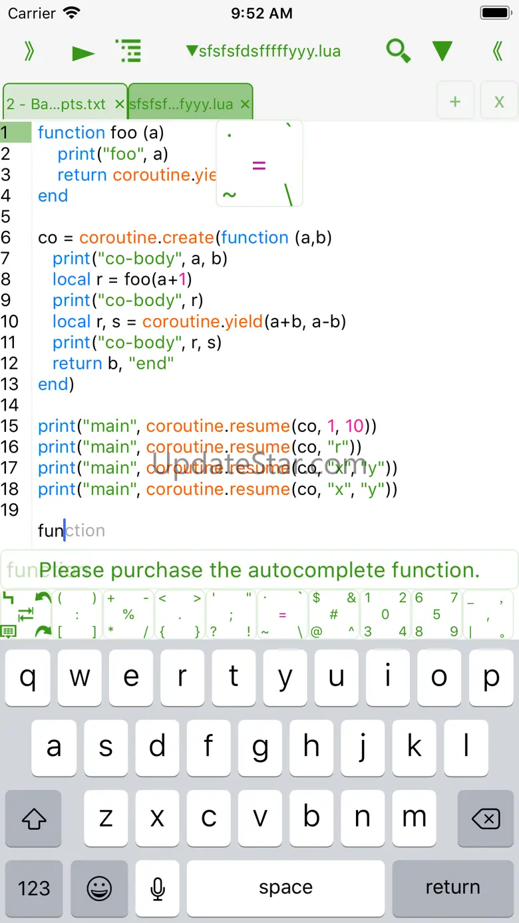Tap the undo arrow icon
The width and height of the screenshot is (519, 923).
click(43, 598)
